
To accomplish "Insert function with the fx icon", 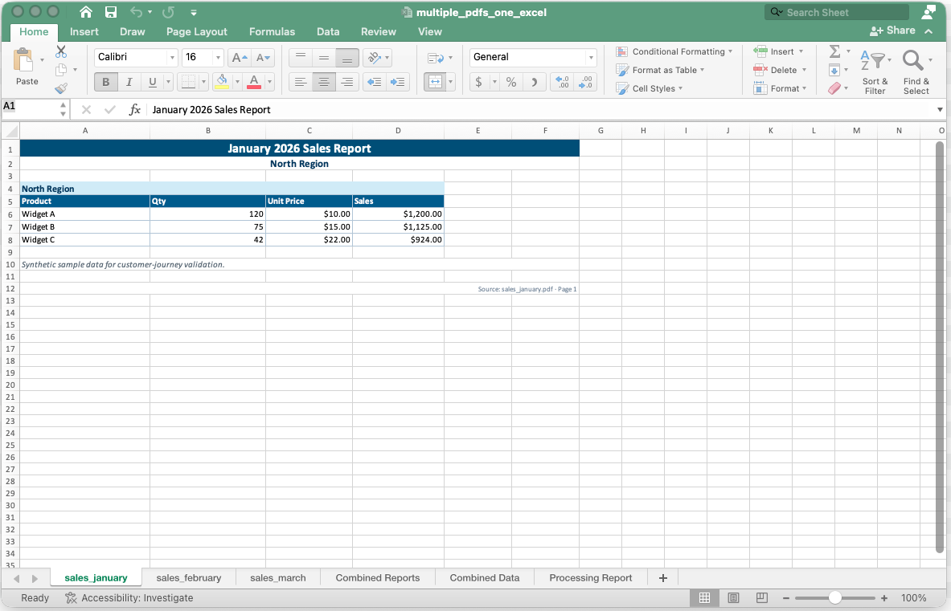I will pos(134,110).
